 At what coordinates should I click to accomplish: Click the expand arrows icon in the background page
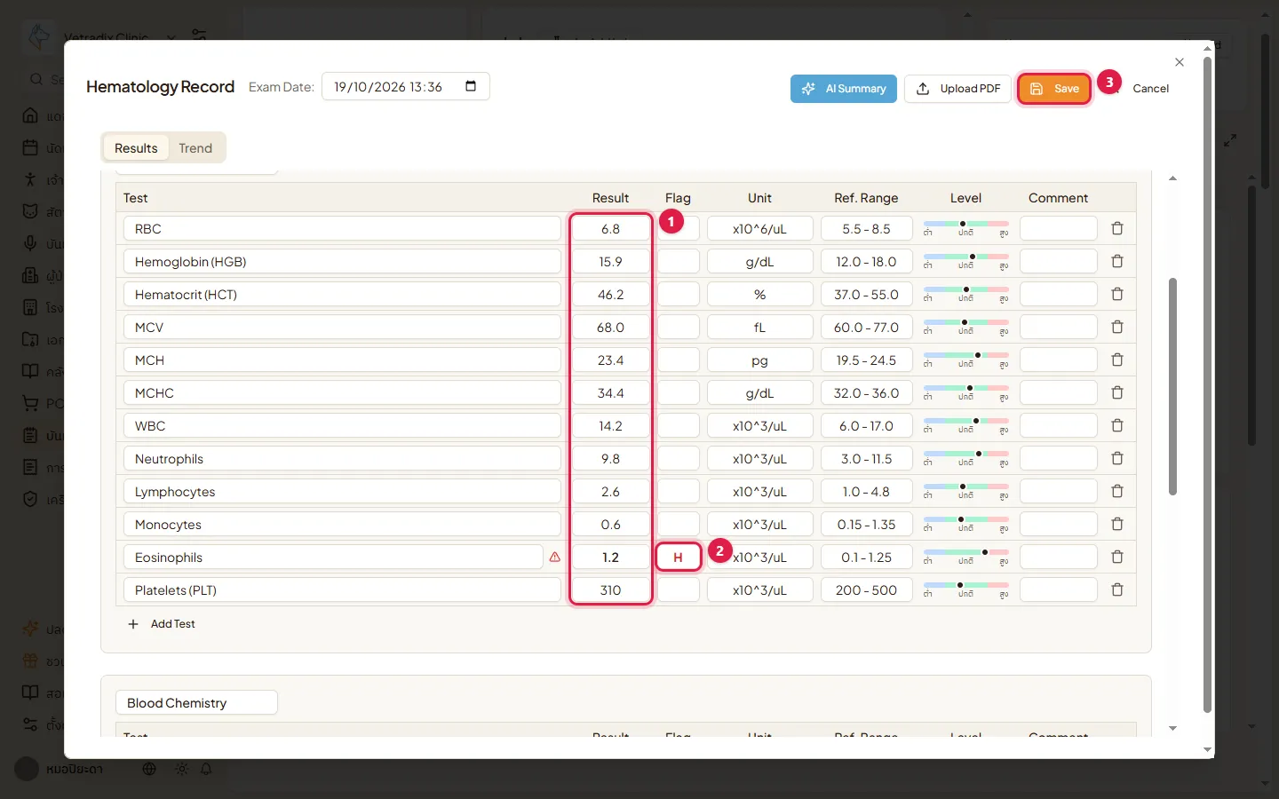point(1230,140)
